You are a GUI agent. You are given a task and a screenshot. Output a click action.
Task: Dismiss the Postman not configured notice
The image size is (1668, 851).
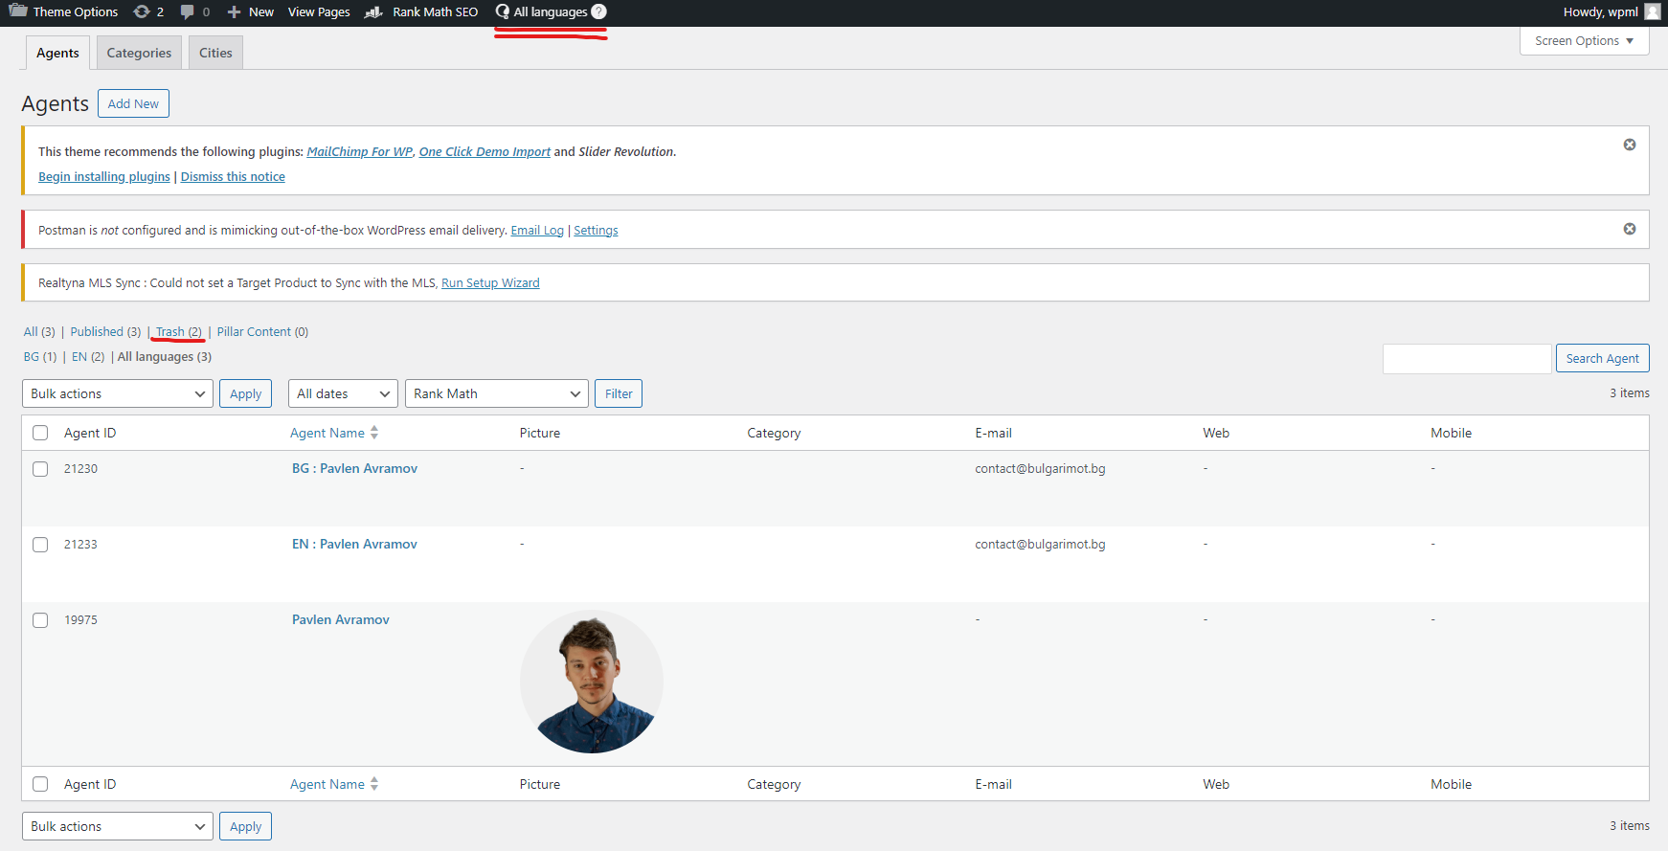[1629, 229]
